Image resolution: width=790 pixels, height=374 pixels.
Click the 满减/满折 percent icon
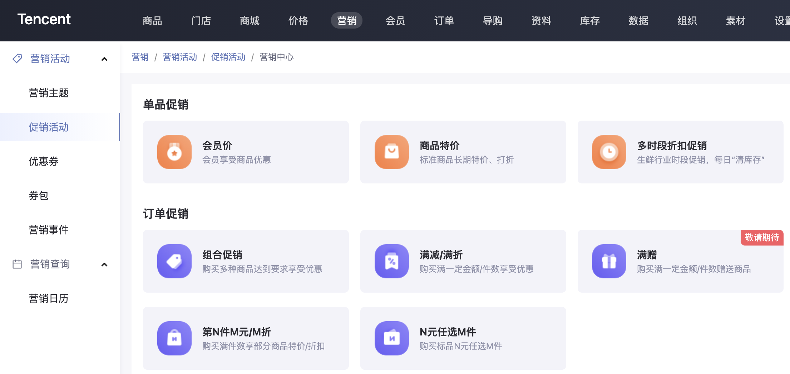click(392, 261)
